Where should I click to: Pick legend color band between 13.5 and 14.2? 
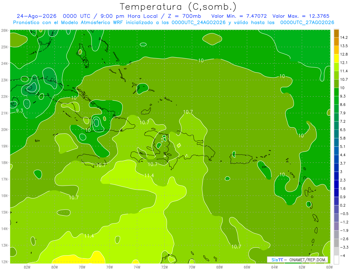tap(336, 42)
